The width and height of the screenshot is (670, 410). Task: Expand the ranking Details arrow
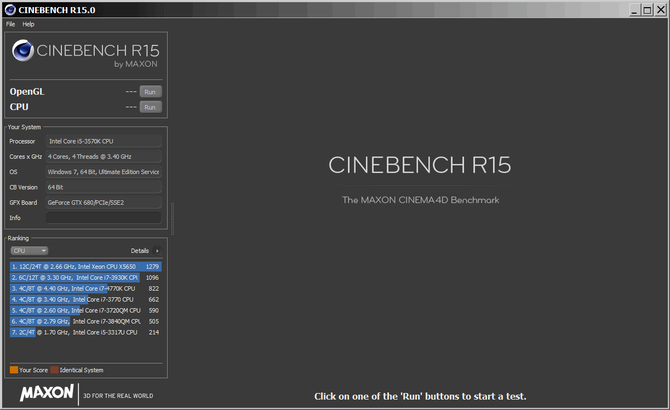[x=157, y=251]
